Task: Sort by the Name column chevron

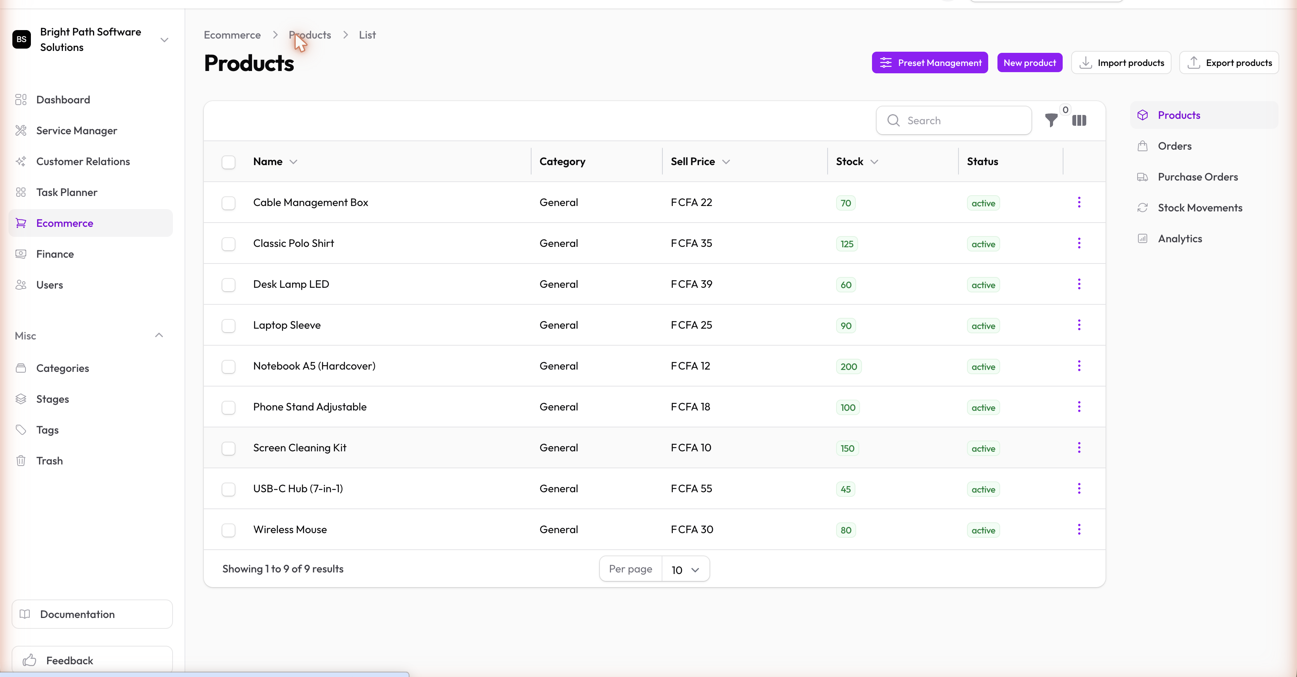Action: tap(293, 162)
